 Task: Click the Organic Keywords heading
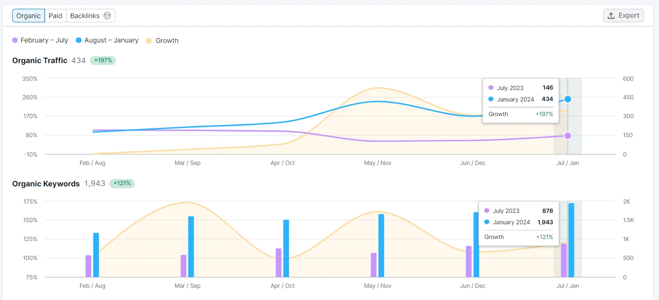pos(46,183)
